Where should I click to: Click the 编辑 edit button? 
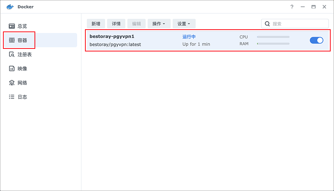[136, 24]
